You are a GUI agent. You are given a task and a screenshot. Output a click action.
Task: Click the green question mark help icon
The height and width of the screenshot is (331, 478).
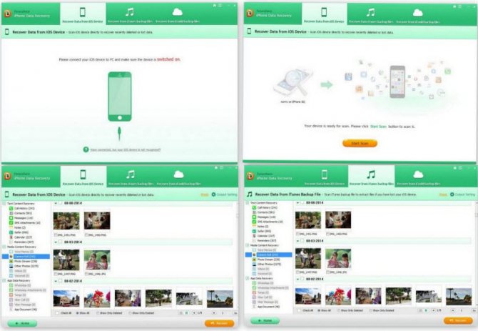coord(86,149)
